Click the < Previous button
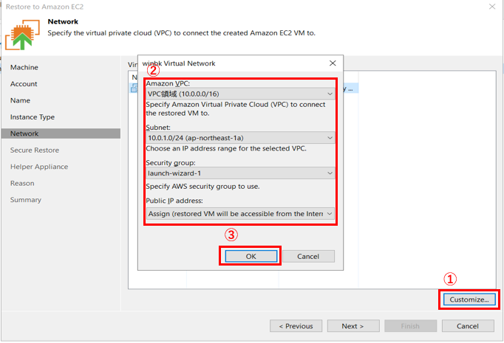504x343 pixels. click(296, 326)
